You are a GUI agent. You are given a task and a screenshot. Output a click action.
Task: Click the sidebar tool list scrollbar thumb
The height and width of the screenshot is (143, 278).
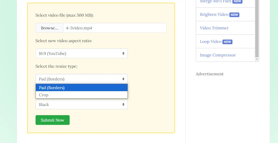click(257, 28)
